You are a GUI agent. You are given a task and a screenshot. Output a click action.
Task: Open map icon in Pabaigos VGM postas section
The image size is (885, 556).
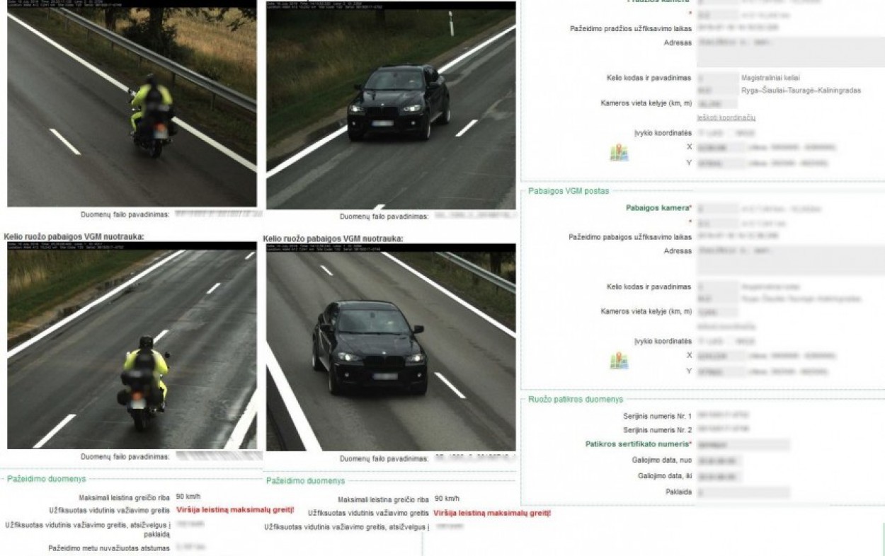pos(619,361)
